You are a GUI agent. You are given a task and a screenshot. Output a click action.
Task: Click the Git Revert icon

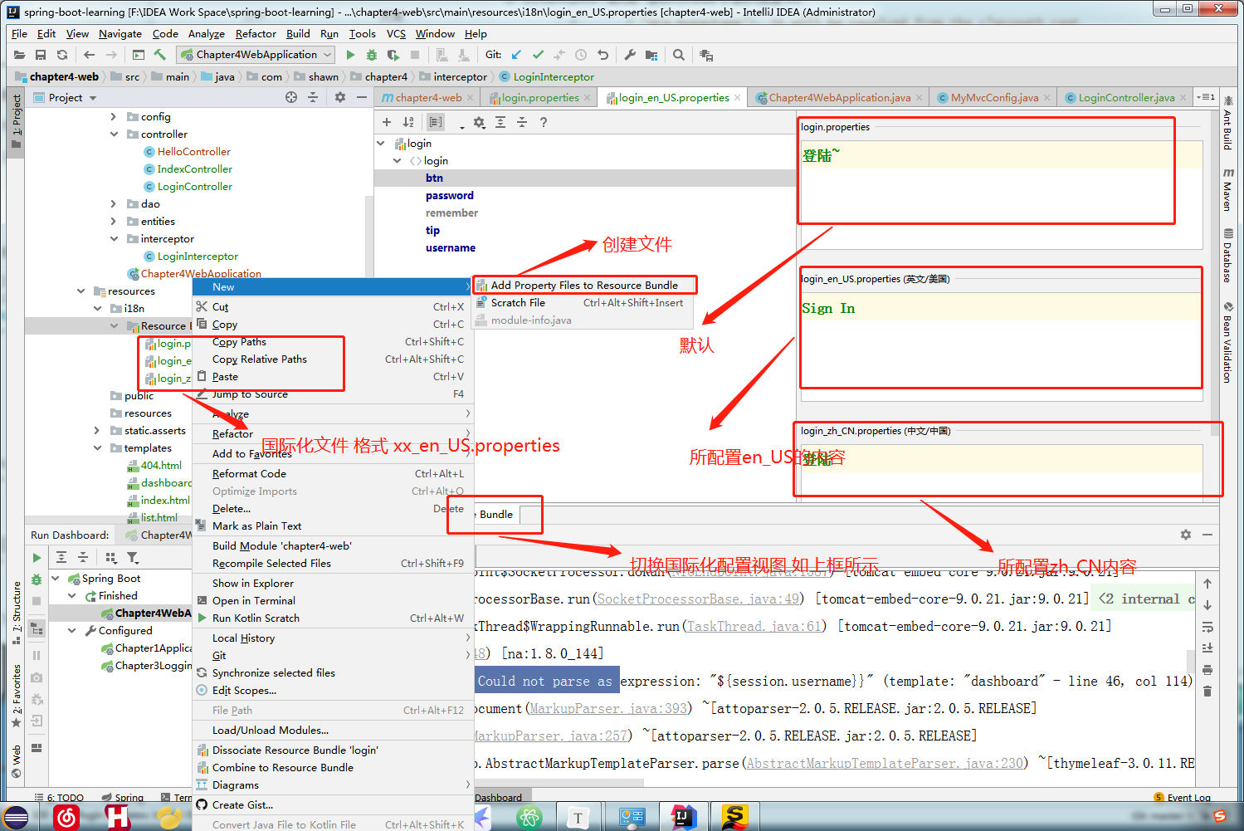602,55
